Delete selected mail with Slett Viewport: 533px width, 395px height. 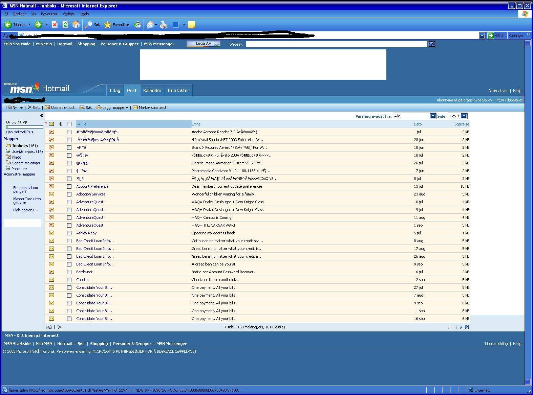pyautogui.click(x=34, y=108)
